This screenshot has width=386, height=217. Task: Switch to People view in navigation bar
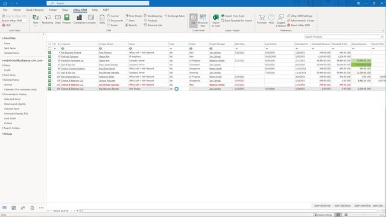23,208
